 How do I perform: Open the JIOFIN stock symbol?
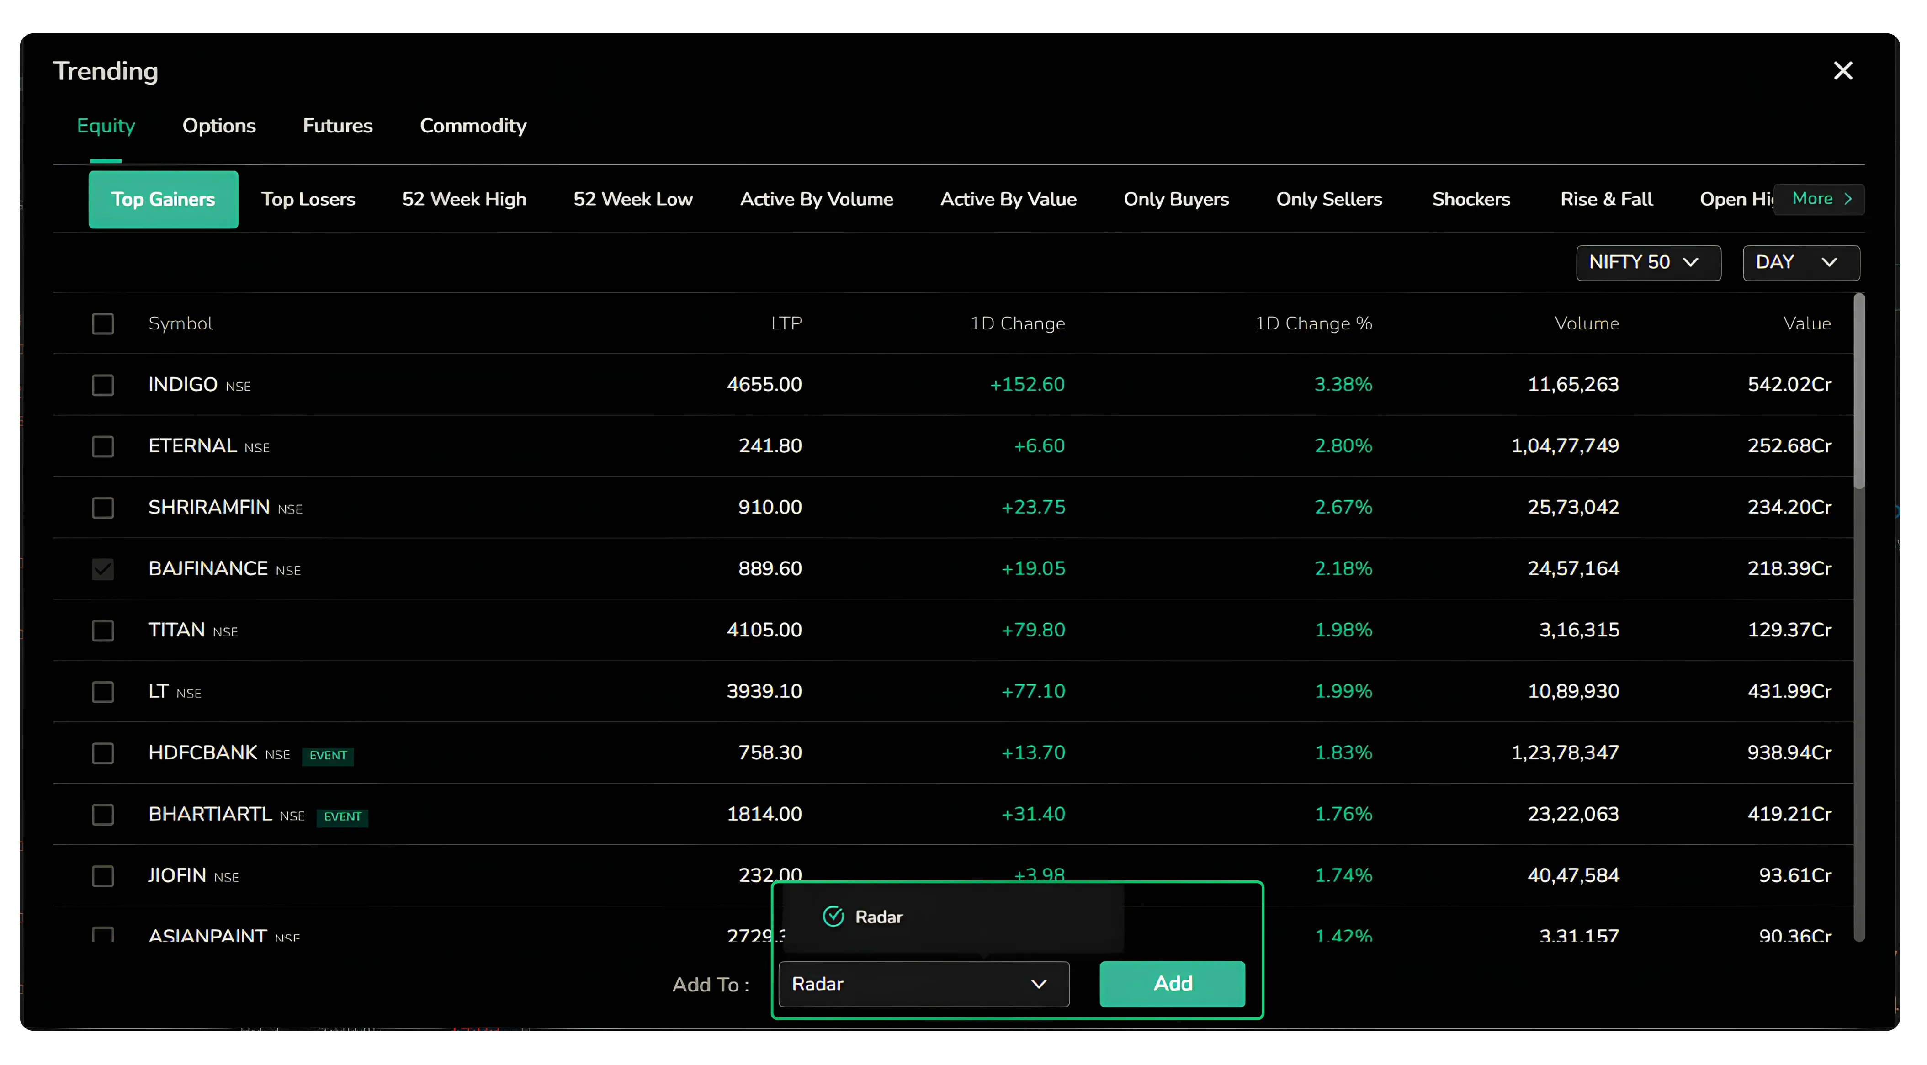point(177,875)
